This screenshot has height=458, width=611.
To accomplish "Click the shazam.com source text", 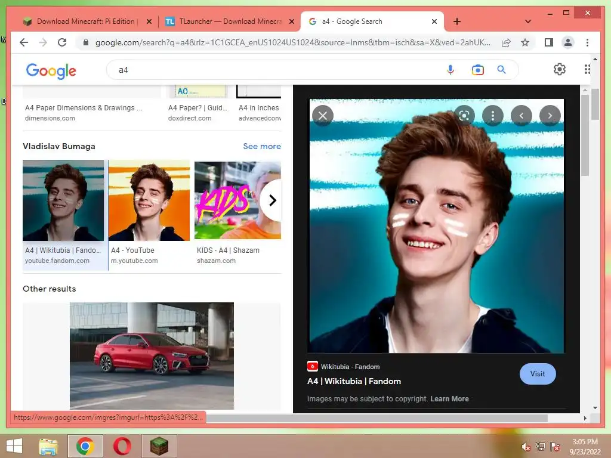I will (x=216, y=261).
